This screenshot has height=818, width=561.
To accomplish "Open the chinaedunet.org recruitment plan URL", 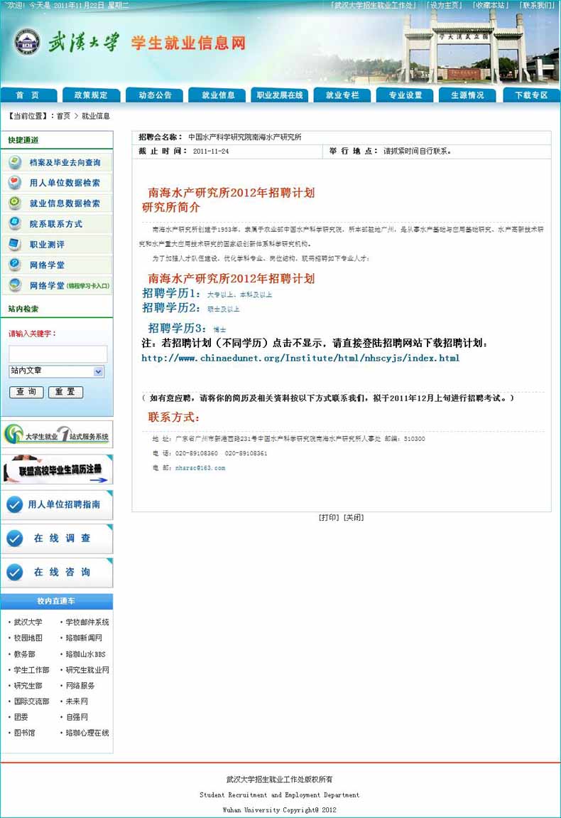I will [300, 358].
